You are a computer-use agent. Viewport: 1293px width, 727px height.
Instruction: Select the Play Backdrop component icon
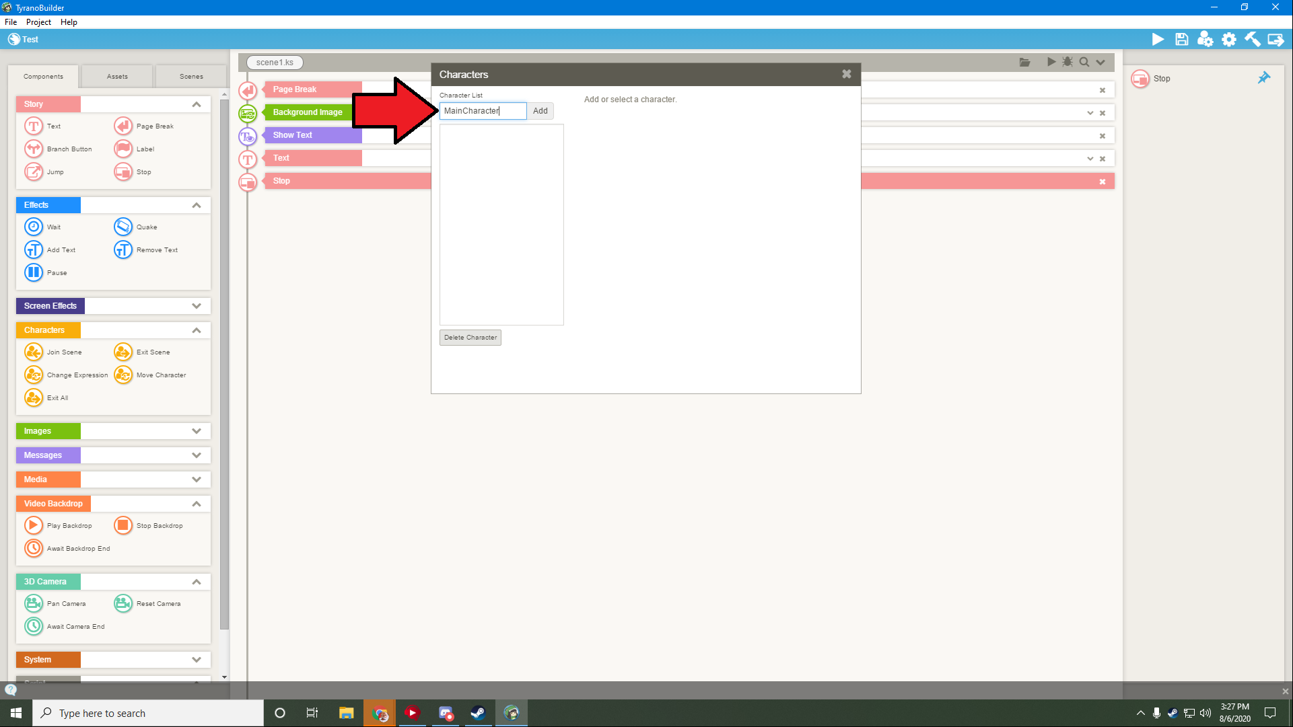[34, 525]
